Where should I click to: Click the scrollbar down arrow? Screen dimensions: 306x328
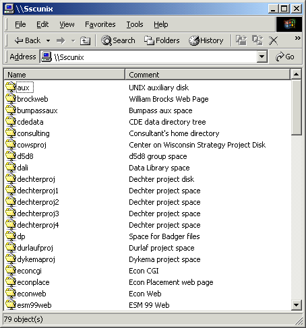[296, 305]
